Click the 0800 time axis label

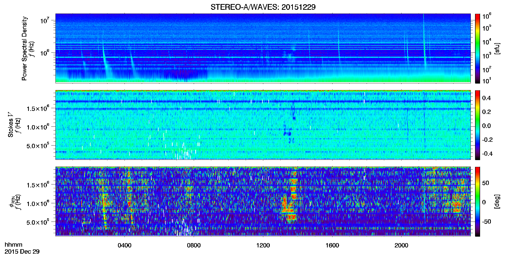(x=194, y=245)
